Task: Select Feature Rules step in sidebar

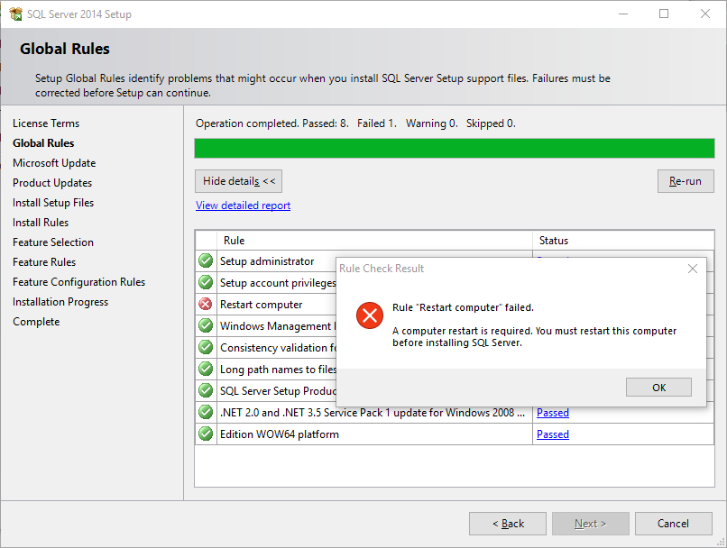Action: pos(44,262)
